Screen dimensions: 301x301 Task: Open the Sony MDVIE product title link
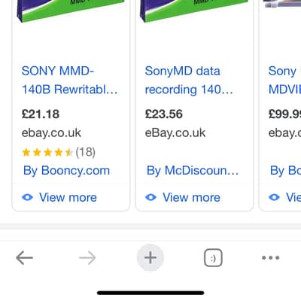284,80
